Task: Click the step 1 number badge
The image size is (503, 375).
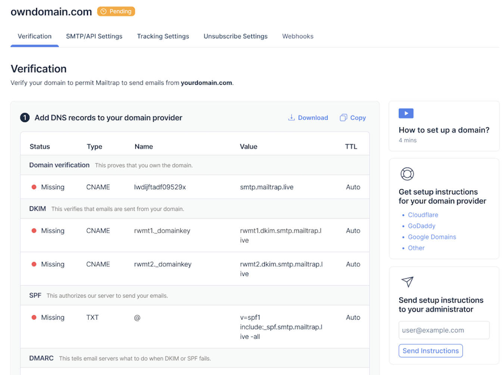Action: pyautogui.click(x=25, y=118)
